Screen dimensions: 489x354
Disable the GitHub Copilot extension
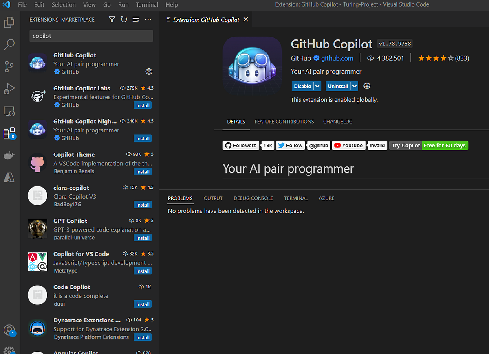point(302,86)
